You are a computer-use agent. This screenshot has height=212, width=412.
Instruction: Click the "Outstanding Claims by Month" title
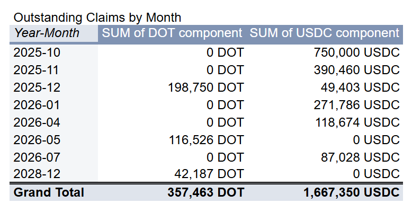[x=97, y=17]
